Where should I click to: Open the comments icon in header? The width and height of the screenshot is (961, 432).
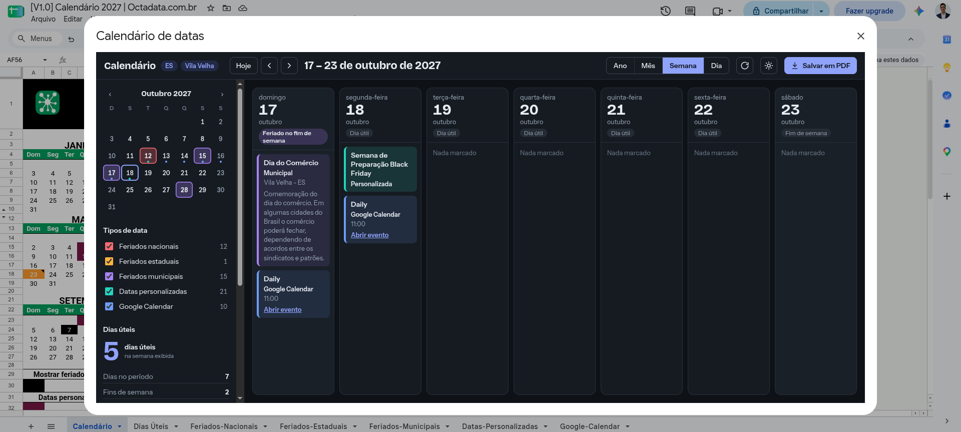tap(690, 11)
